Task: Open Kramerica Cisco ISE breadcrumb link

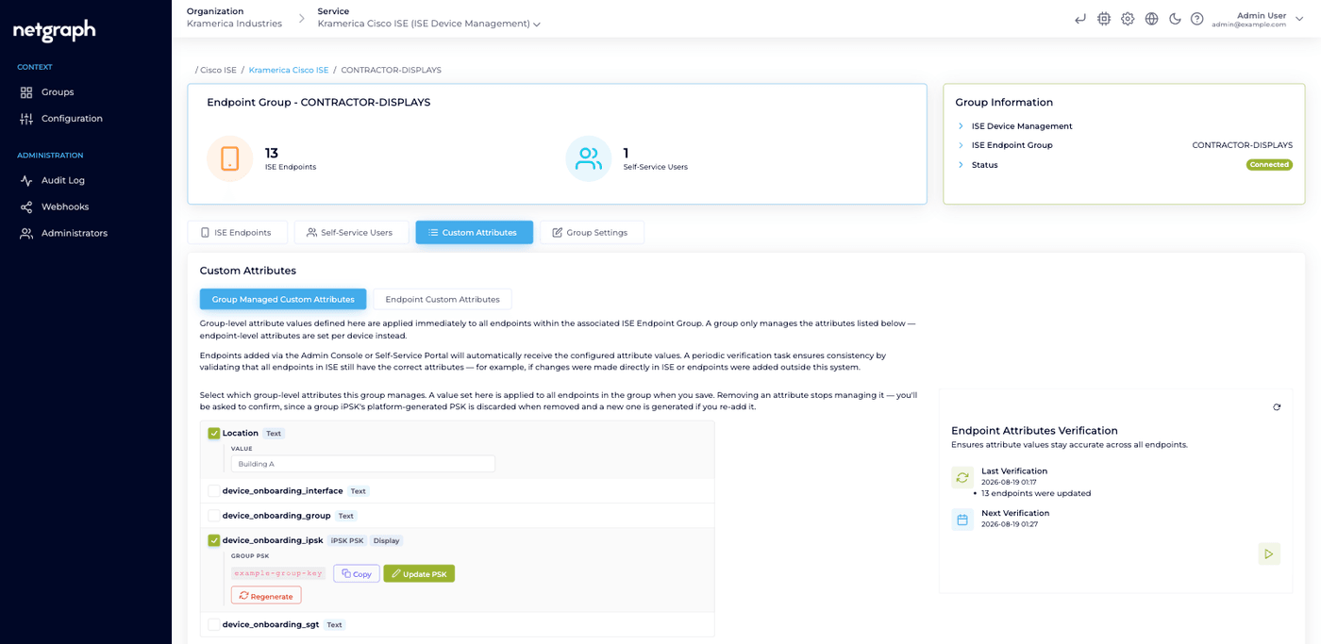Action: point(289,70)
